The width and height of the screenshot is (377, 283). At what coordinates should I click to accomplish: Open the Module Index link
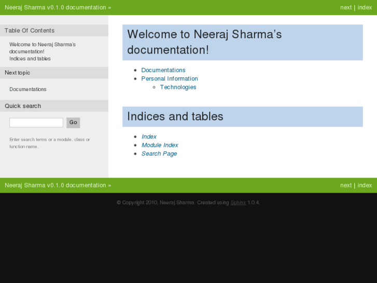pyautogui.click(x=160, y=145)
